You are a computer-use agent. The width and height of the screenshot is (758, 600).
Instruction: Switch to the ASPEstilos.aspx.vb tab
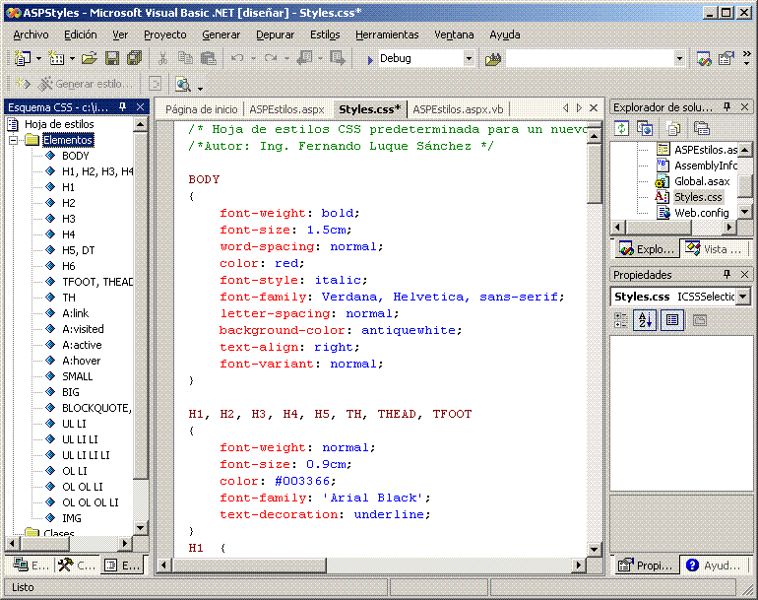[x=458, y=109]
